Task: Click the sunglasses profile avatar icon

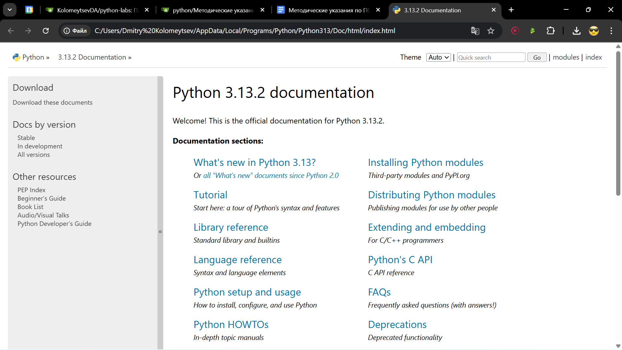Action: pyautogui.click(x=593, y=31)
